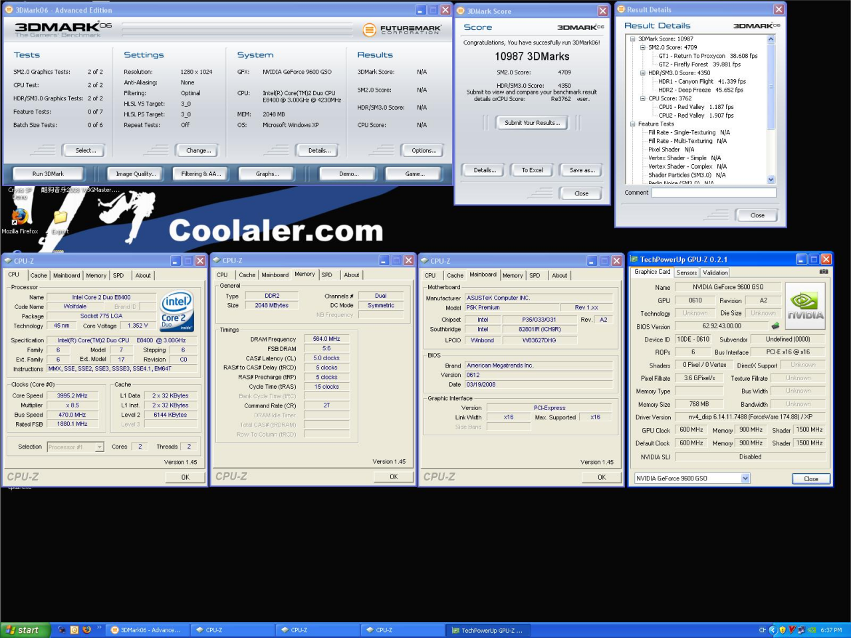Open the Processor #1 selection dropdown

[x=100, y=447]
